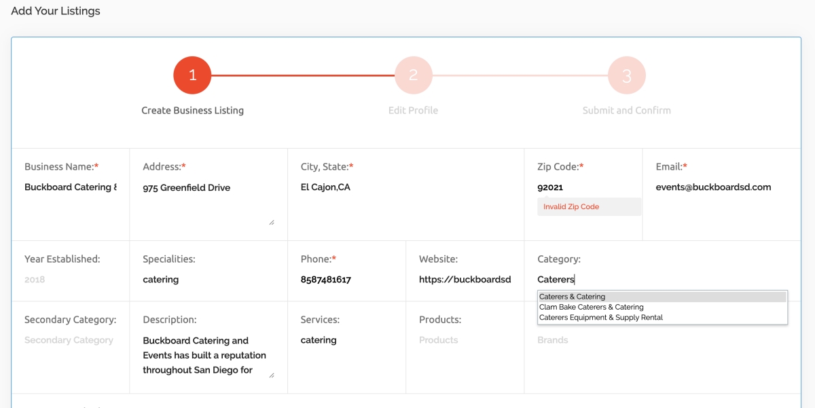Edit the Specialities field
815x408 pixels.
point(209,279)
